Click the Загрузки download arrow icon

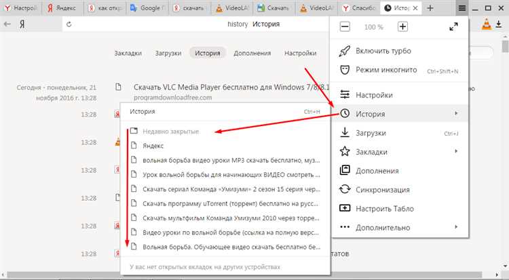click(345, 132)
